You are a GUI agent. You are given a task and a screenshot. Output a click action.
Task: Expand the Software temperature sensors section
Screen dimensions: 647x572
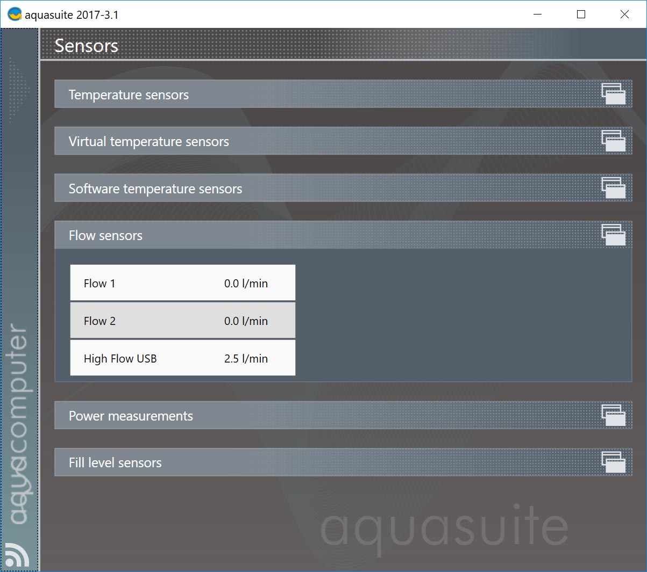[343, 188]
